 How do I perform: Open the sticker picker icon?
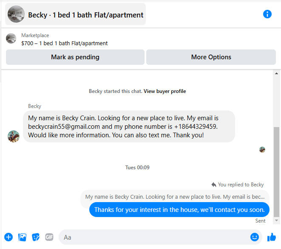click(36, 237)
